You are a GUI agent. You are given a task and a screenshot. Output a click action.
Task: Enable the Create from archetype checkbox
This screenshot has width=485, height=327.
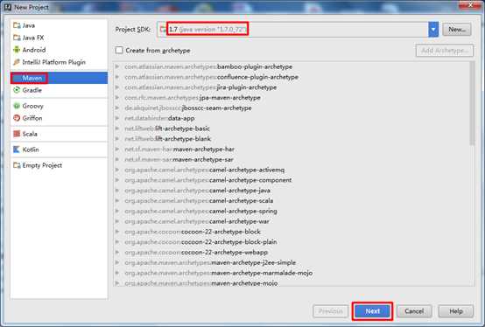click(x=119, y=50)
